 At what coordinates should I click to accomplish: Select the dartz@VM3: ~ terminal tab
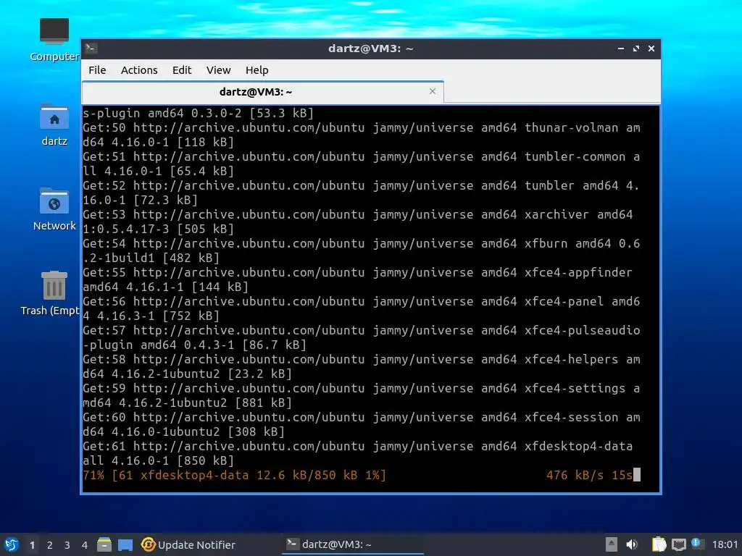(256, 92)
